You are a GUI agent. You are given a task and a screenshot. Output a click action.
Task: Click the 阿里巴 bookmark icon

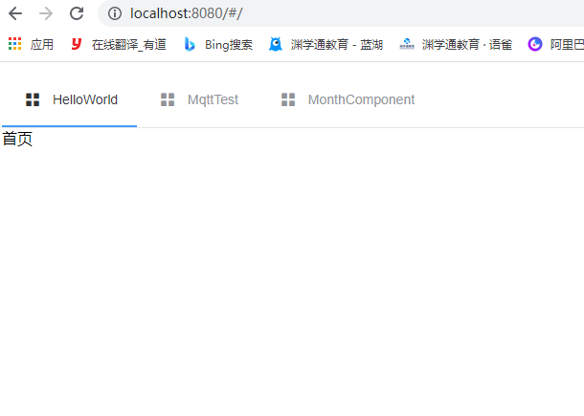(x=535, y=44)
